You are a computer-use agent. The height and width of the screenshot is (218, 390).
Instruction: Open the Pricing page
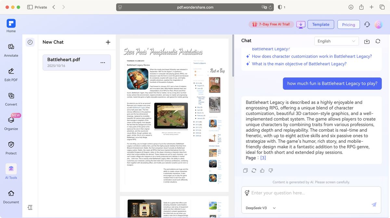(348, 24)
